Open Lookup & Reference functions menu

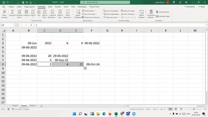point(52,14)
